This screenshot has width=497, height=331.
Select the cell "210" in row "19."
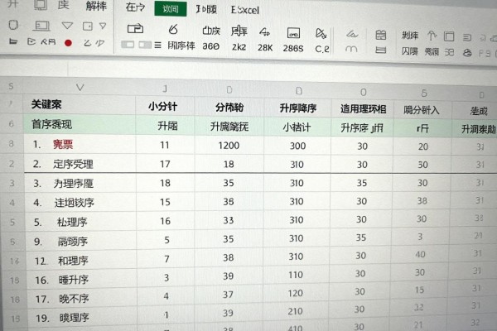pyautogui.click(x=295, y=311)
